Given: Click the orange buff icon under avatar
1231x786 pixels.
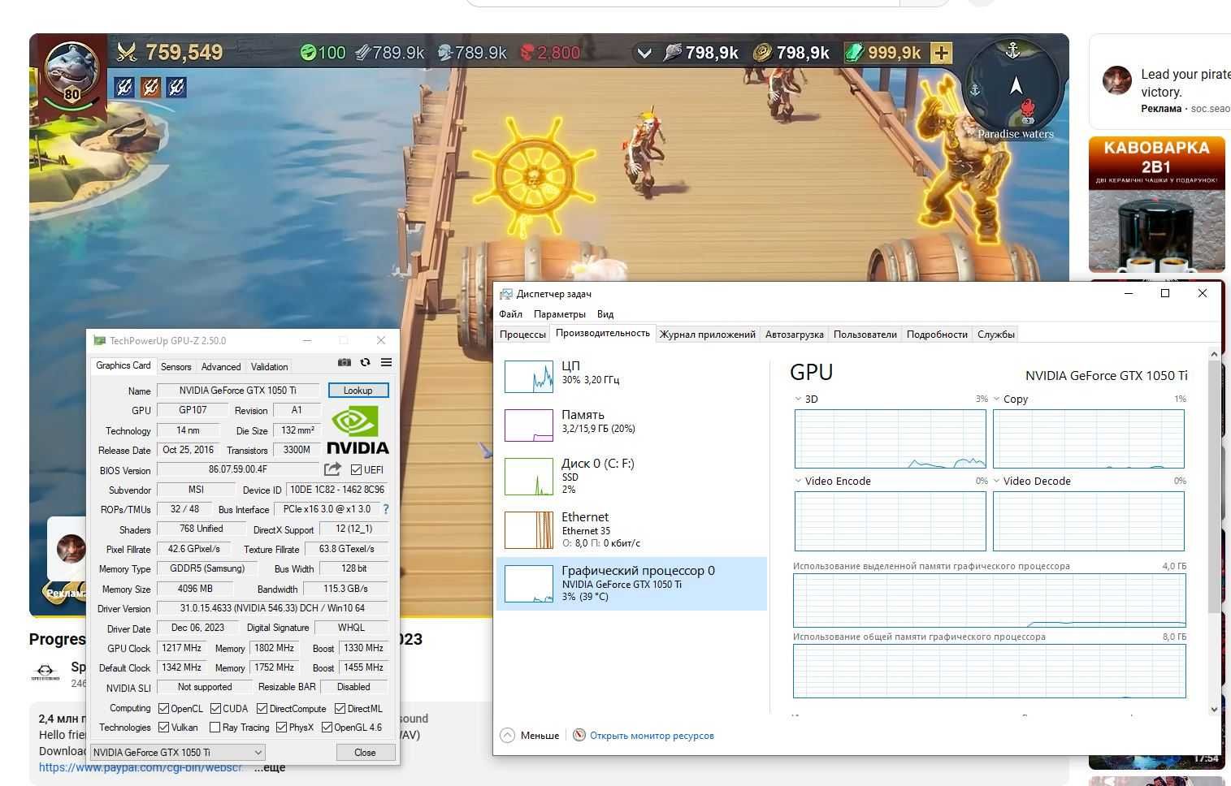Looking at the screenshot, I should [x=150, y=86].
